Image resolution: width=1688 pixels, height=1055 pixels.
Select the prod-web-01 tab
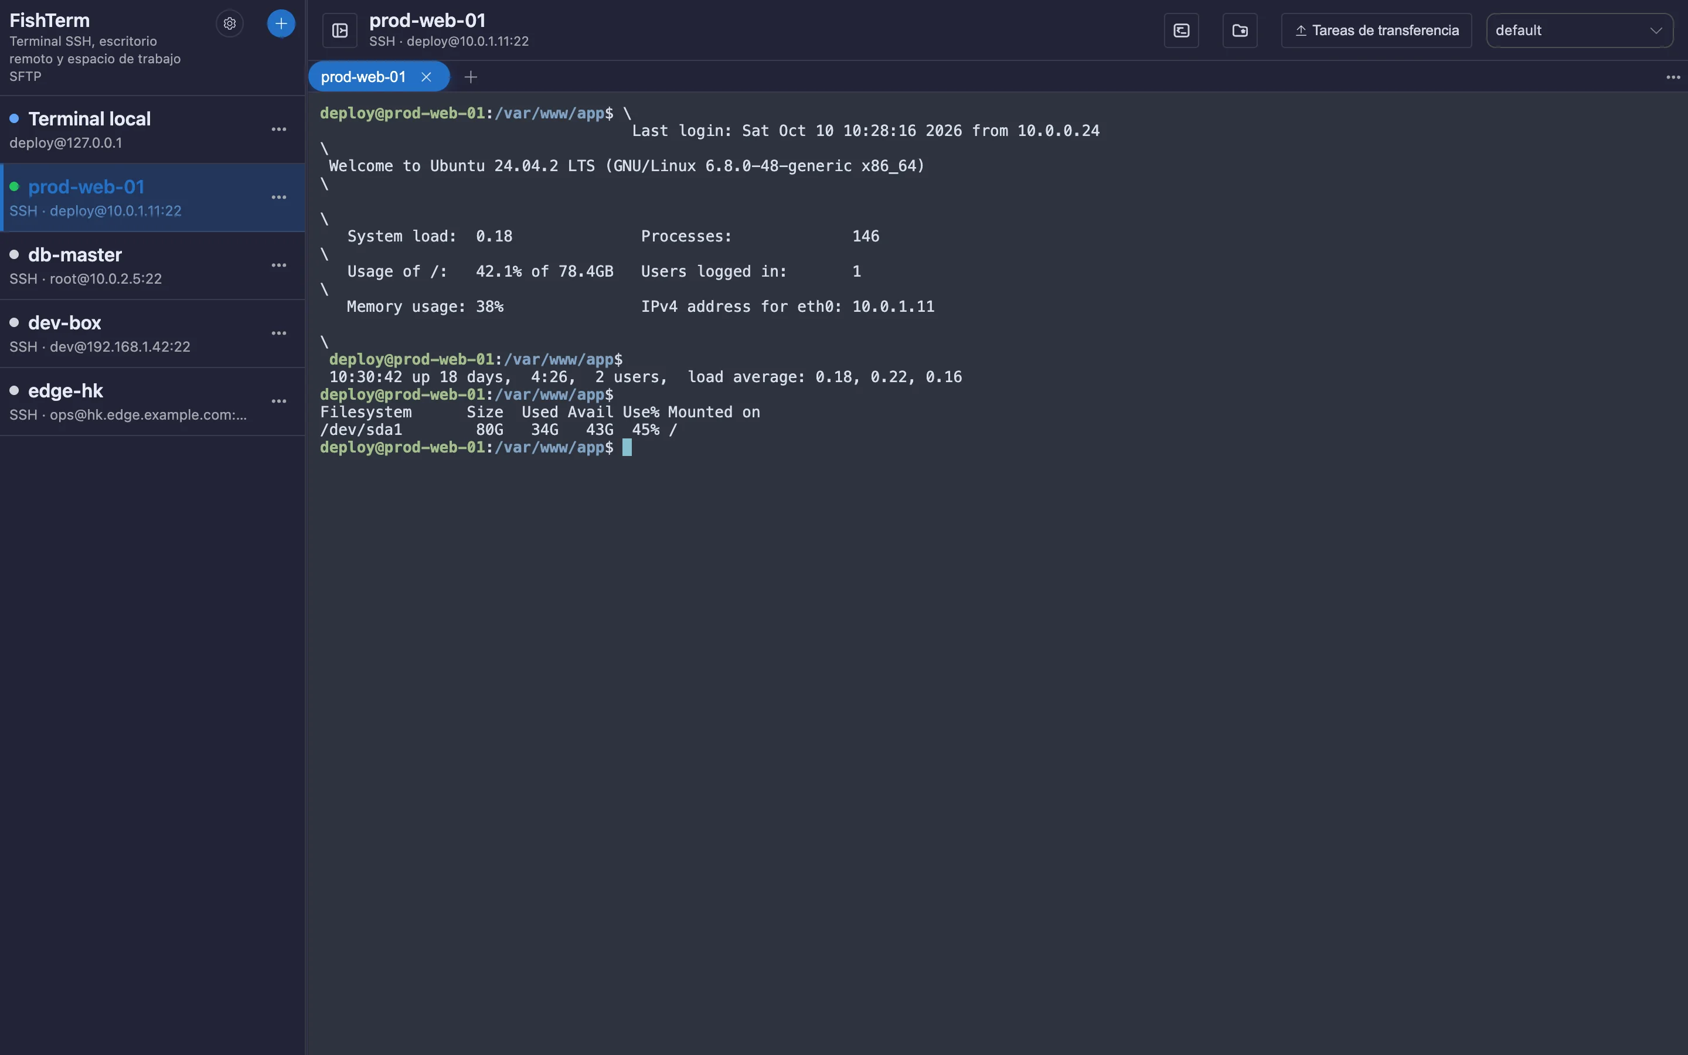(379, 77)
